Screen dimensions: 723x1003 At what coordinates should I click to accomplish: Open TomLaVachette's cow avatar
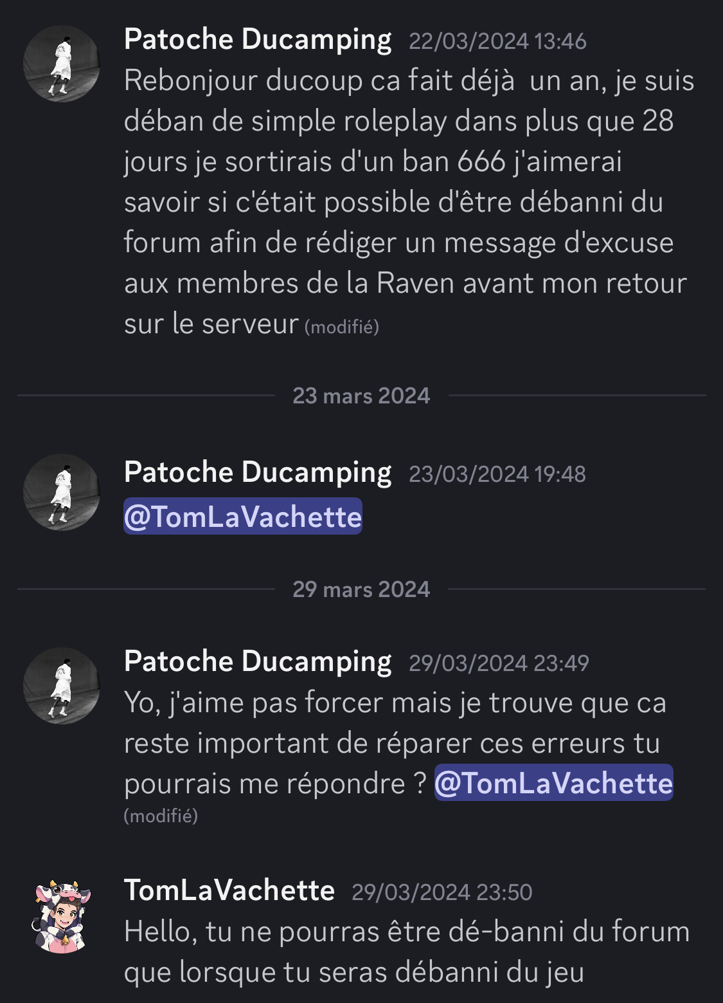(62, 916)
